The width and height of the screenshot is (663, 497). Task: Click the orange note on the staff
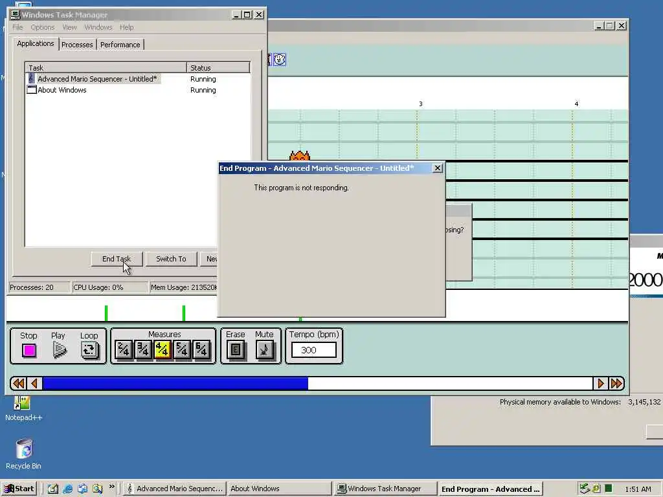[x=300, y=156]
